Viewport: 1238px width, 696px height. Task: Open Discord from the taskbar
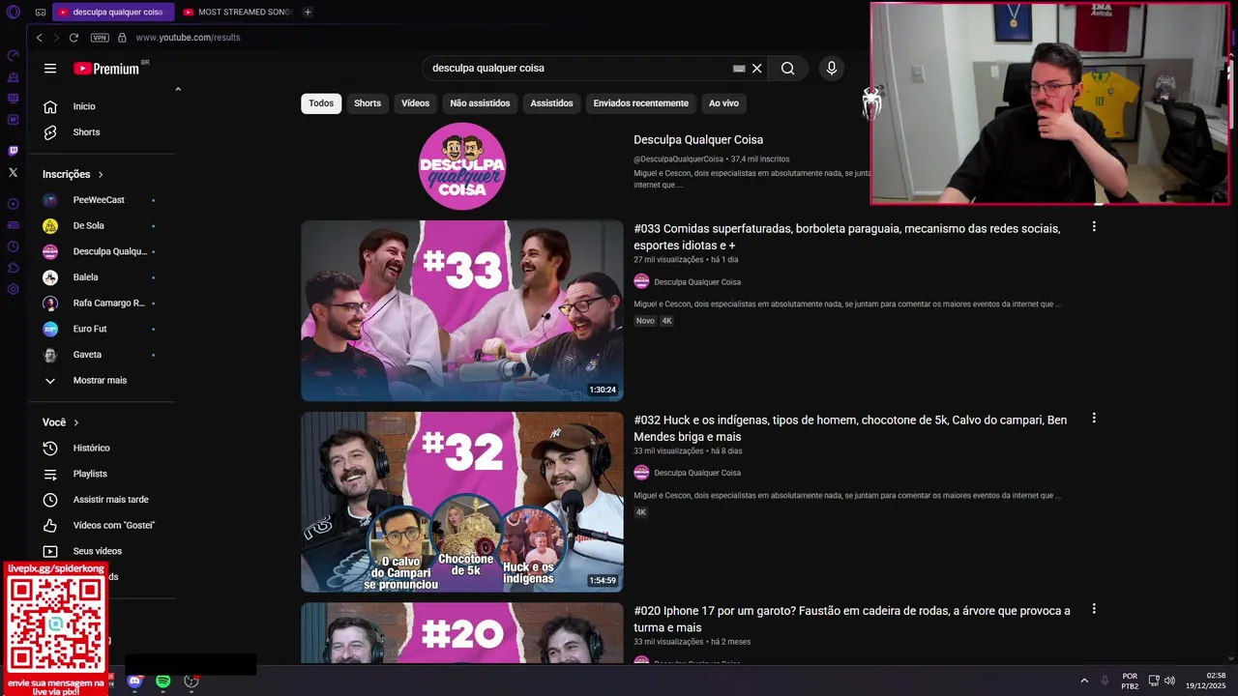coord(134,681)
